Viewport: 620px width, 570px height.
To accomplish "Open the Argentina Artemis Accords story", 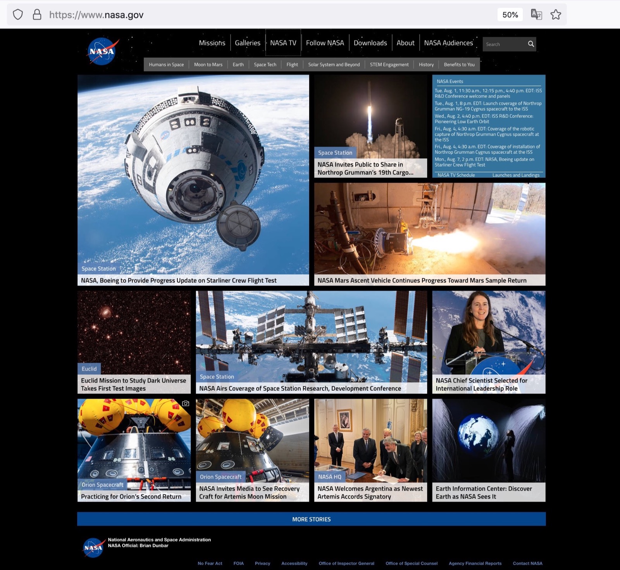I will (370, 493).
